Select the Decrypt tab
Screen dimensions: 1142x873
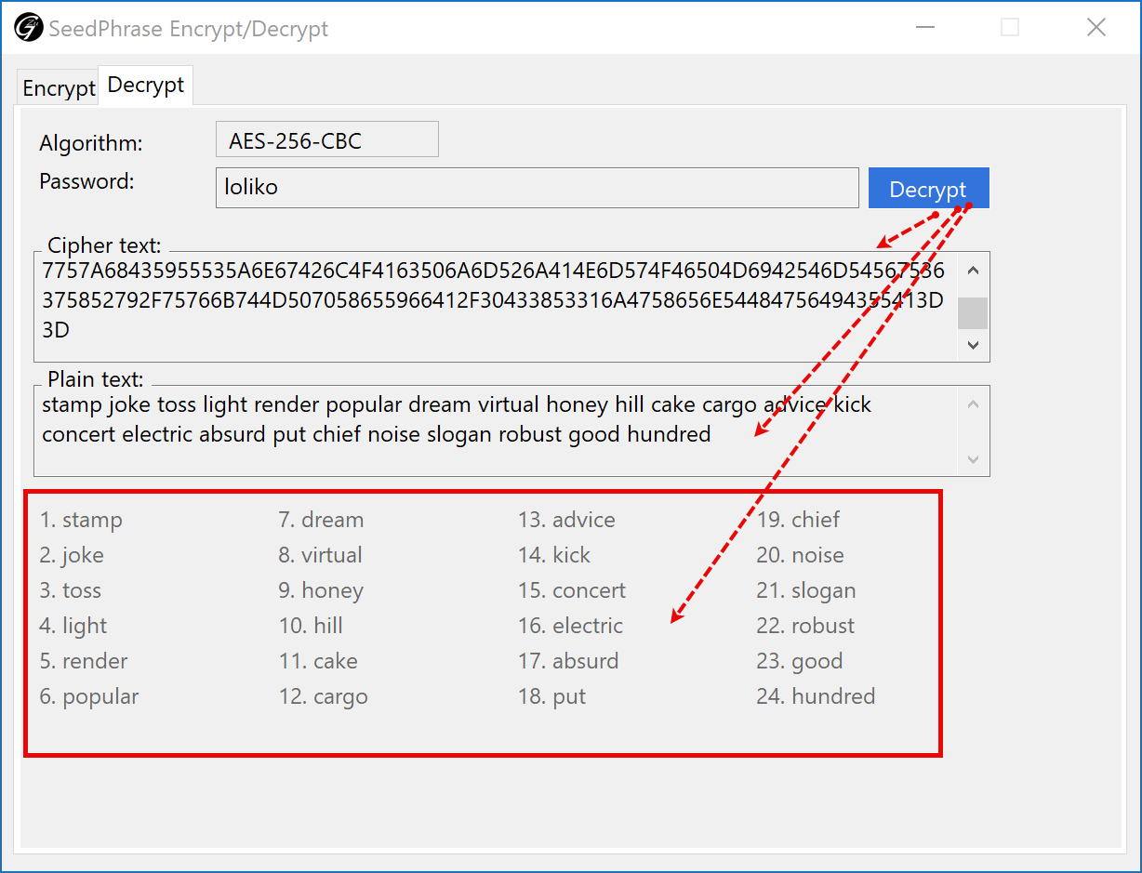[x=146, y=86]
